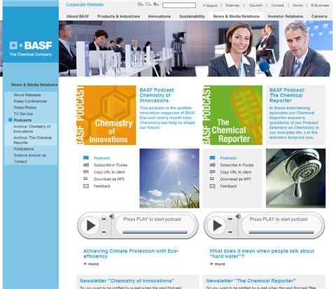The height and width of the screenshot is (289, 336).
Task: Fast-forward The Chemical Reporter player
Action: click(230, 219)
